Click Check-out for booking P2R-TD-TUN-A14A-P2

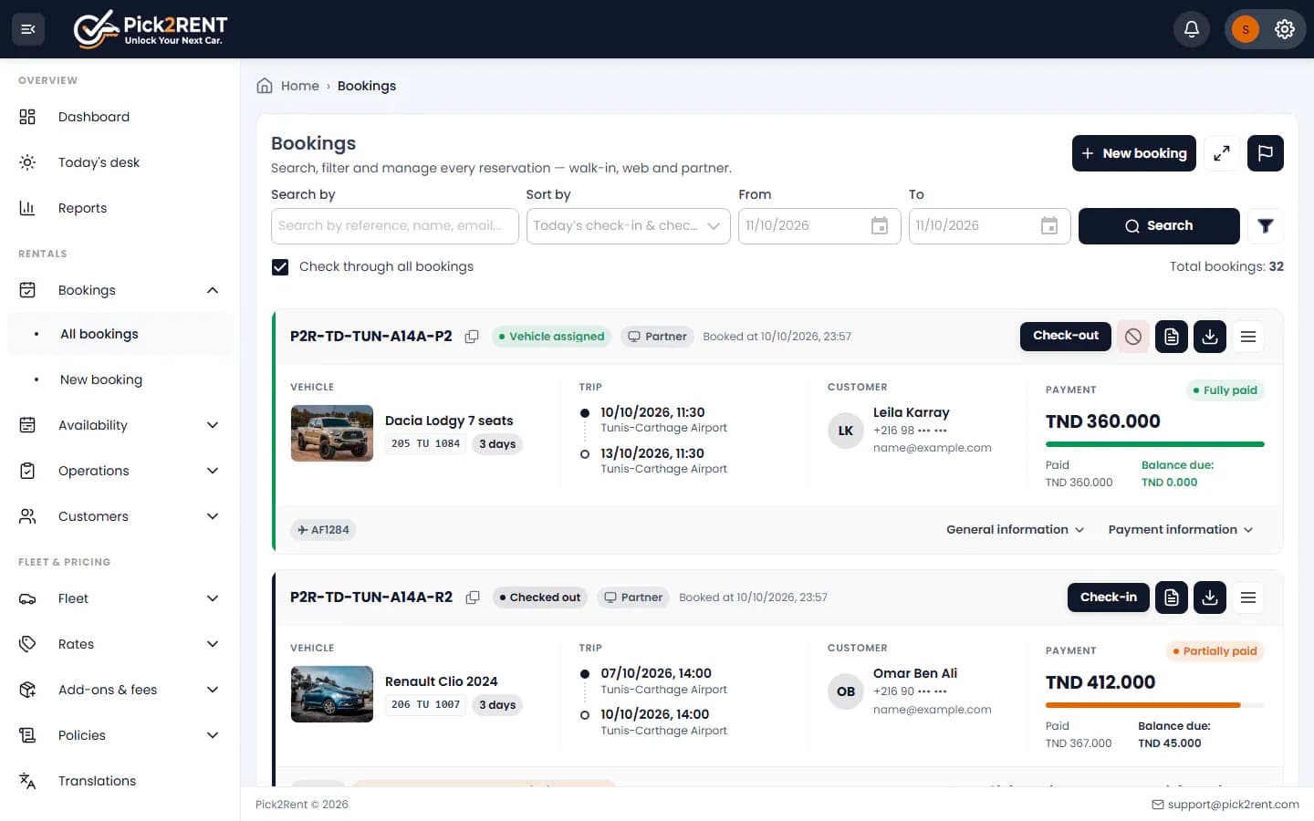coord(1066,336)
